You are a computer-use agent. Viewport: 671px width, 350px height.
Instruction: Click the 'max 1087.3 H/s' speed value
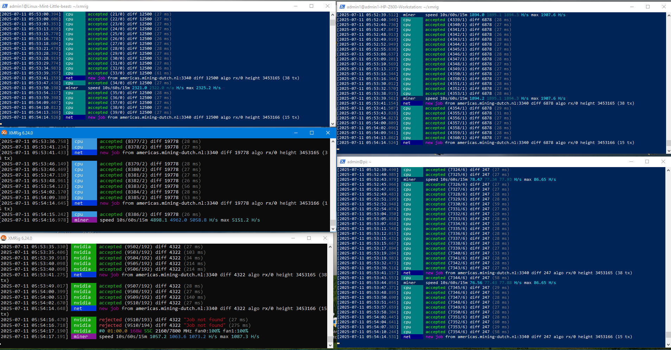click(x=240, y=336)
